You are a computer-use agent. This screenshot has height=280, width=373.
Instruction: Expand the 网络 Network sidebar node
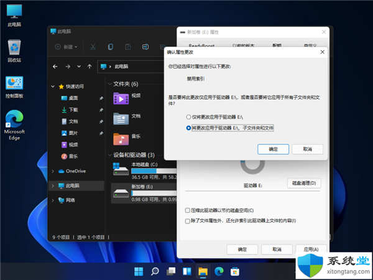point(53,200)
